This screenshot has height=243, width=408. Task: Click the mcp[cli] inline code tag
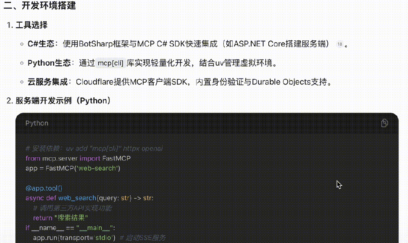(x=111, y=63)
